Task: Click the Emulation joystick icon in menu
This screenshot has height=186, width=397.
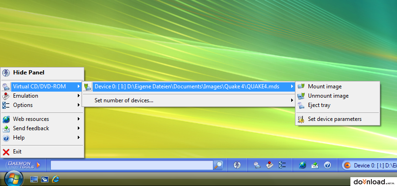Action: [6, 96]
